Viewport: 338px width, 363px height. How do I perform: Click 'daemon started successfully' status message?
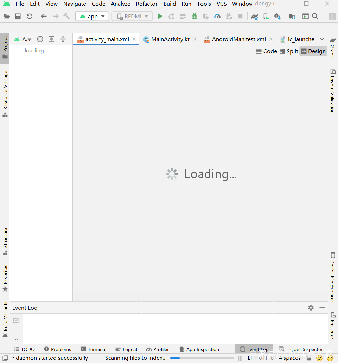coord(50,358)
